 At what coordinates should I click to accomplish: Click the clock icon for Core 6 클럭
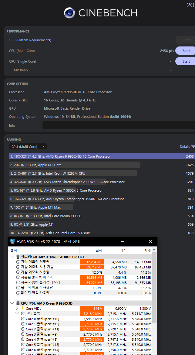[23, 350]
